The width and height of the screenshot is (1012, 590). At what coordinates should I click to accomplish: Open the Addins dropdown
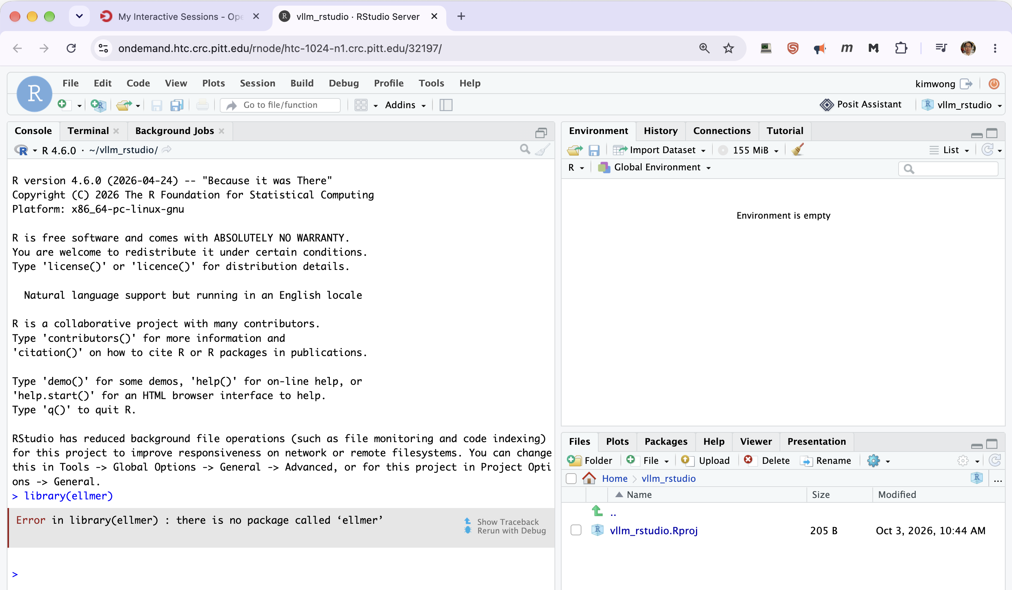[x=405, y=105]
